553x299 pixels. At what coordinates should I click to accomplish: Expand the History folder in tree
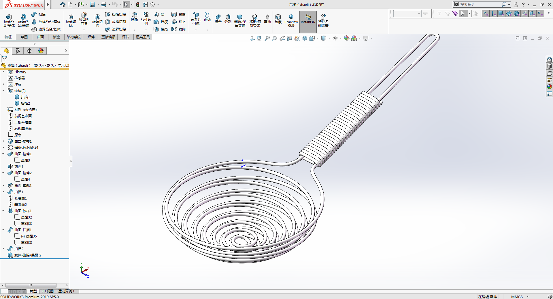tap(3, 72)
